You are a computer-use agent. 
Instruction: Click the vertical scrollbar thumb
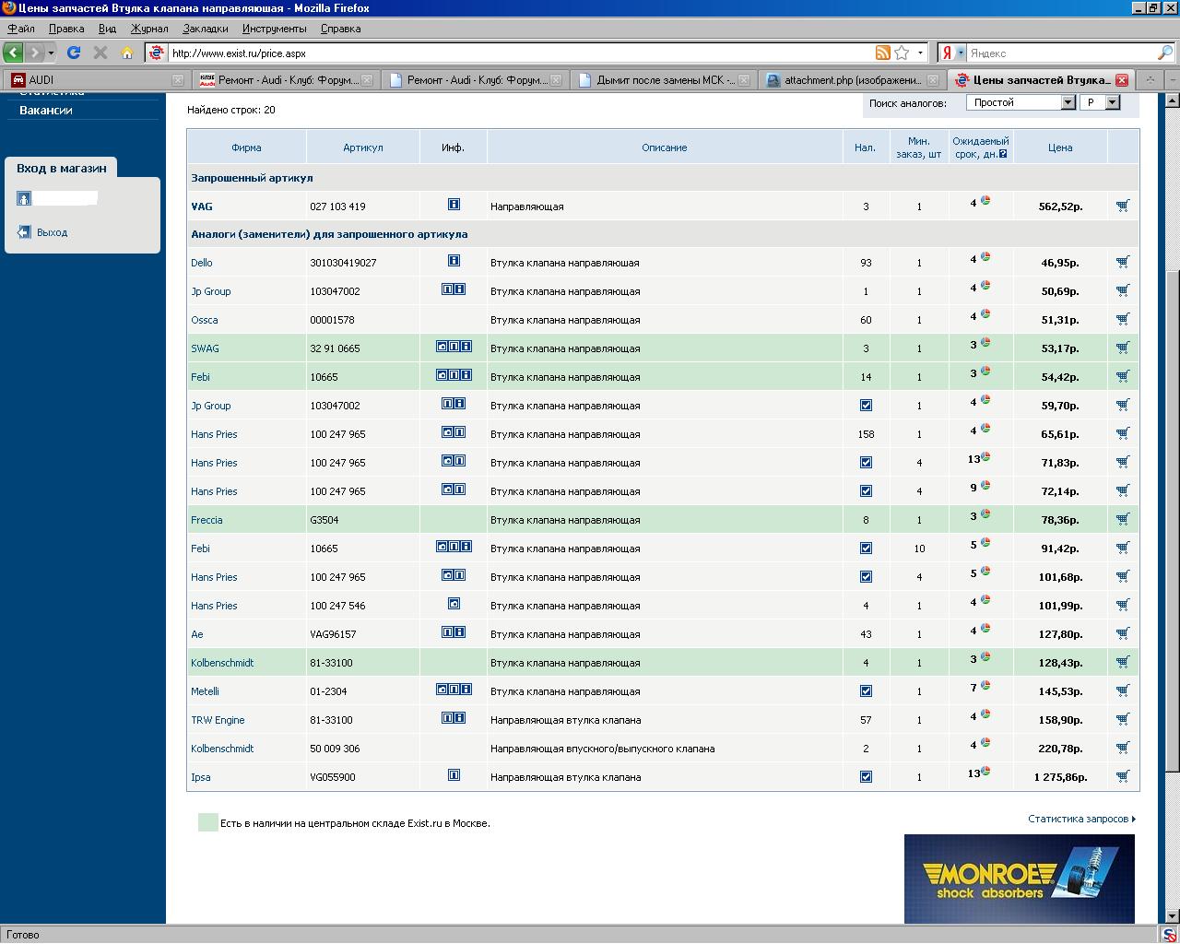click(1173, 521)
